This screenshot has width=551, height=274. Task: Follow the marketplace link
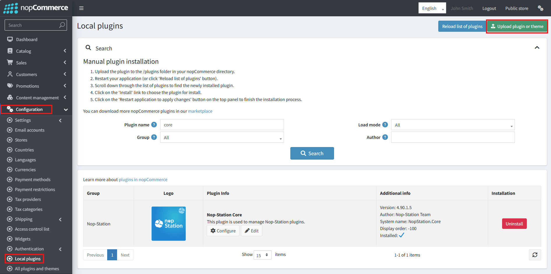point(200,111)
